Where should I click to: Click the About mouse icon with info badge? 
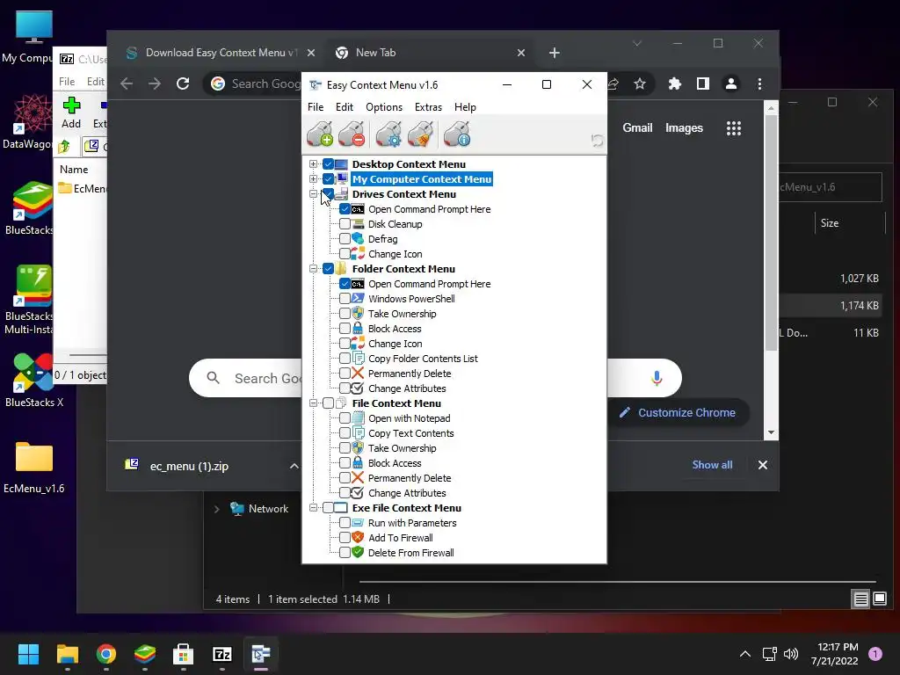pos(457,134)
